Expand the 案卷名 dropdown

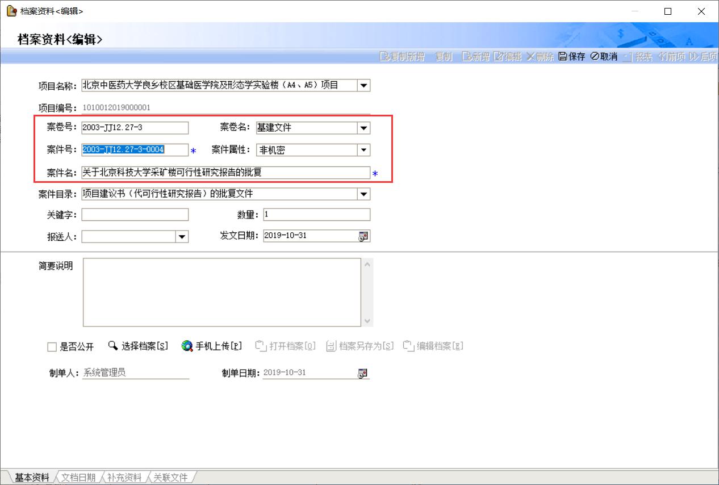point(363,128)
